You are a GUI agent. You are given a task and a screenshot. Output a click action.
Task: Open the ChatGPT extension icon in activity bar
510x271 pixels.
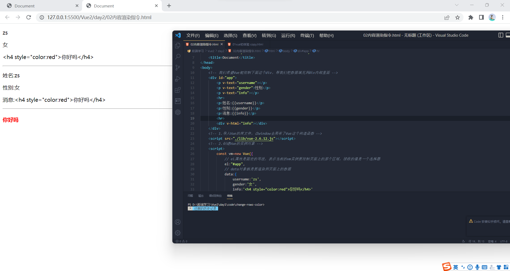pos(178,112)
